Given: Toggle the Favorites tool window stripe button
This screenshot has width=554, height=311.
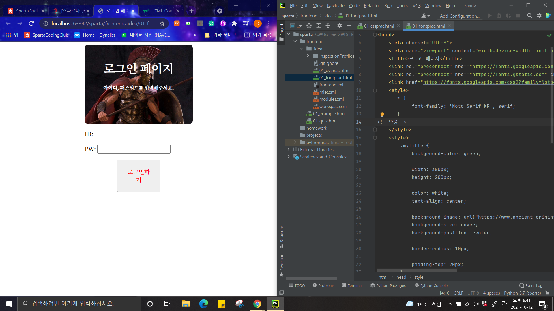Looking at the screenshot, I should click(282, 266).
